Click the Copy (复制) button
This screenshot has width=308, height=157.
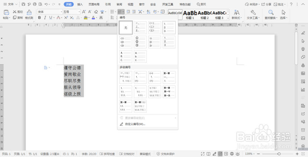click(18, 18)
